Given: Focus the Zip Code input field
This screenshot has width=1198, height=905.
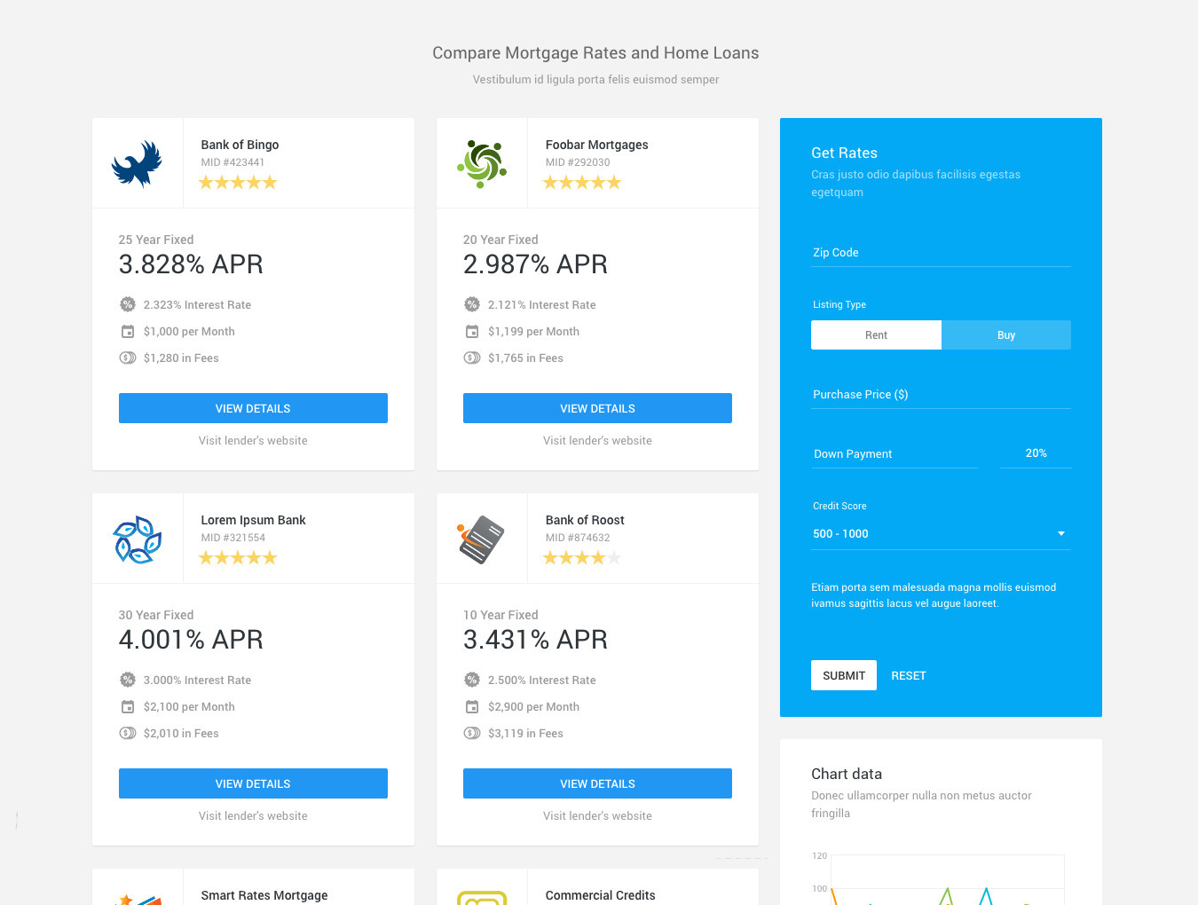Looking at the screenshot, I should (941, 253).
